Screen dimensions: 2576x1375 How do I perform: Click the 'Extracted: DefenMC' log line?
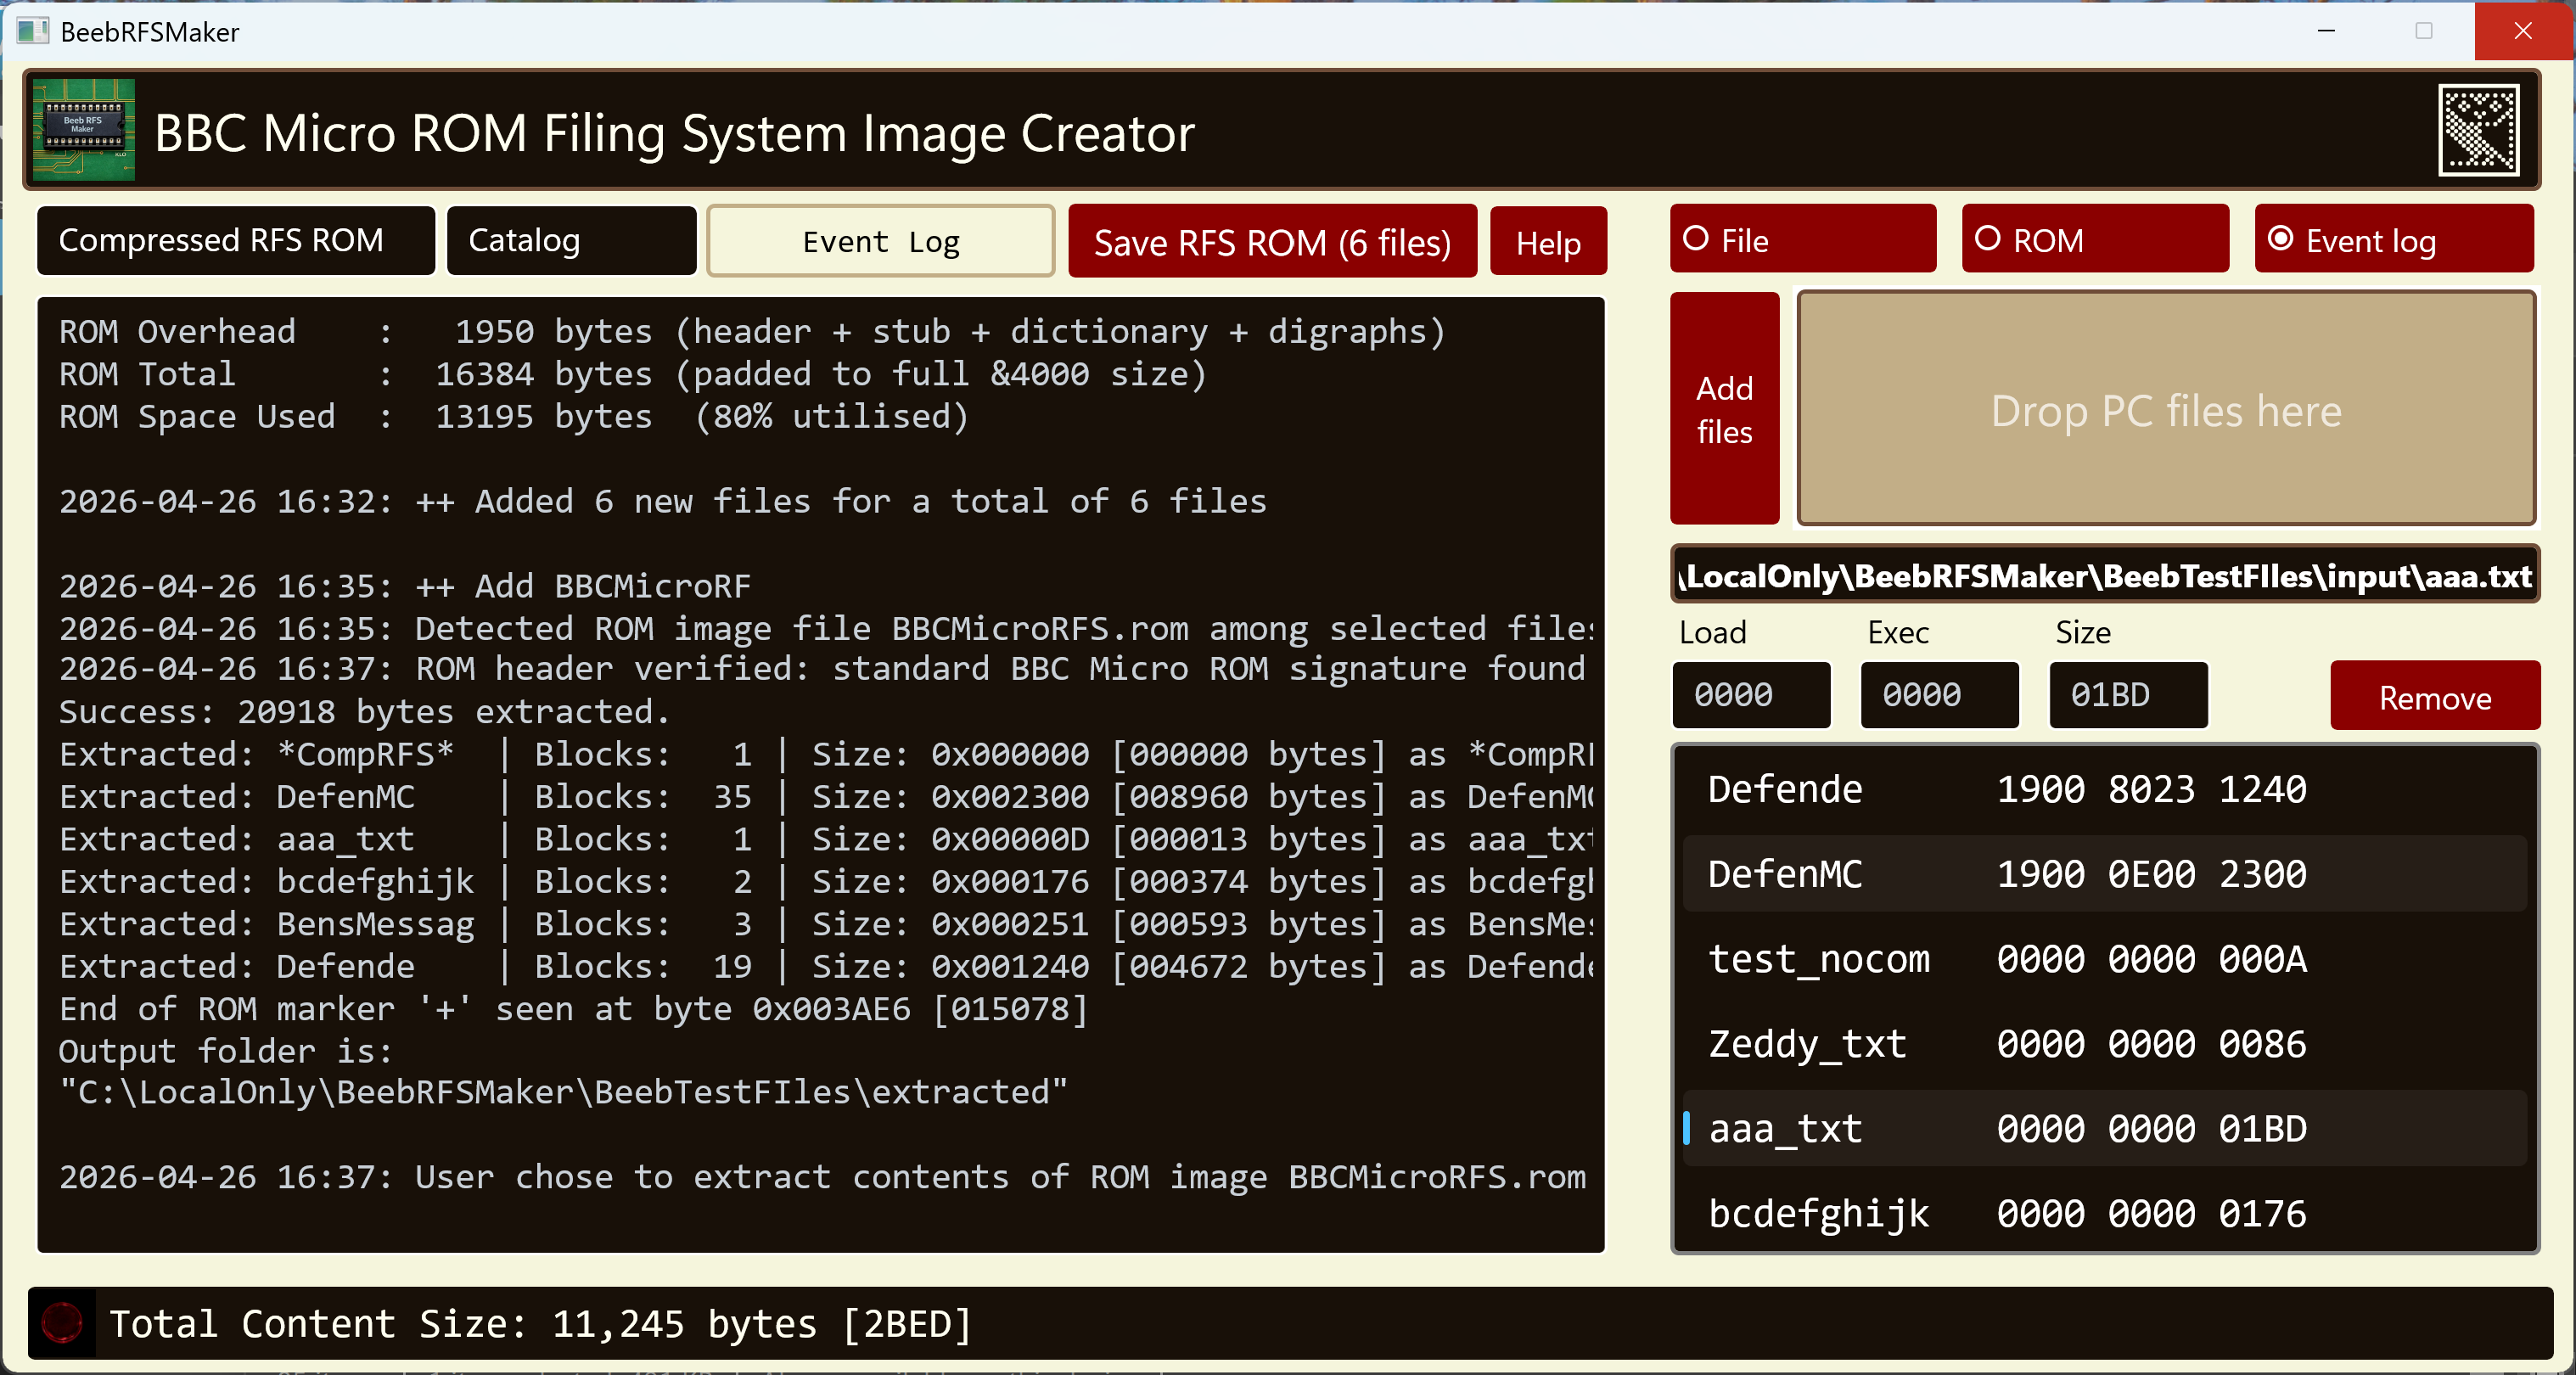click(826, 797)
